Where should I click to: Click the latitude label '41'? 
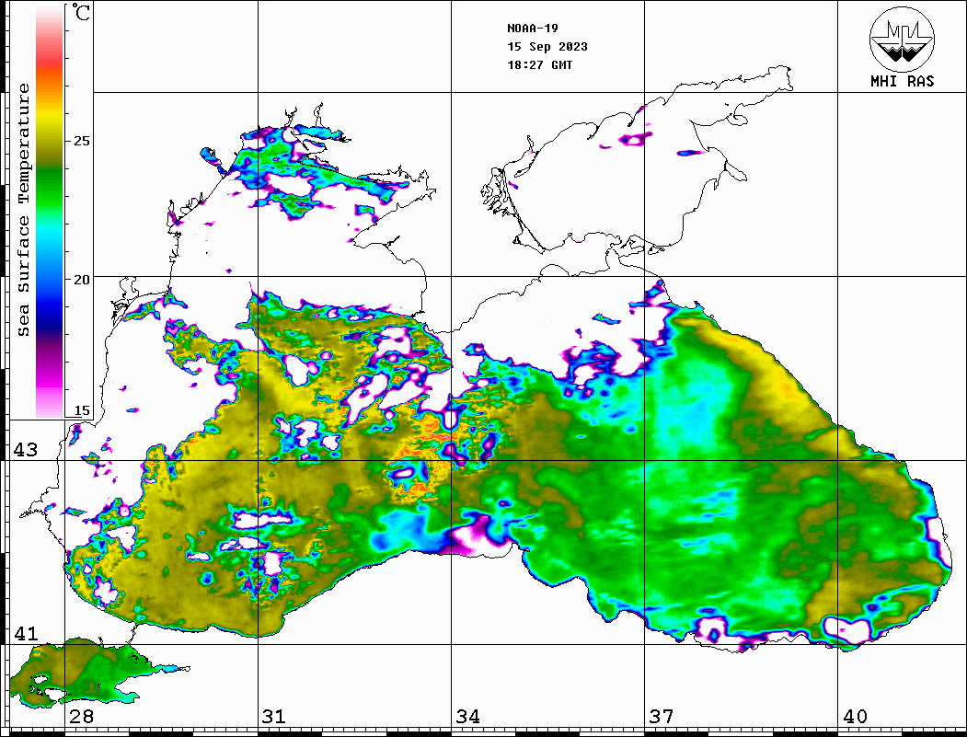(x=26, y=634)
